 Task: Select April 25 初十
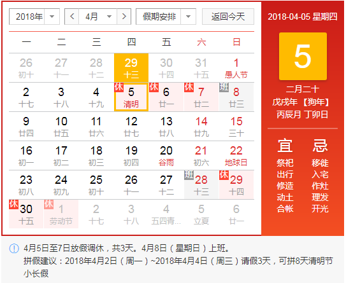click(x=96, y=185)
